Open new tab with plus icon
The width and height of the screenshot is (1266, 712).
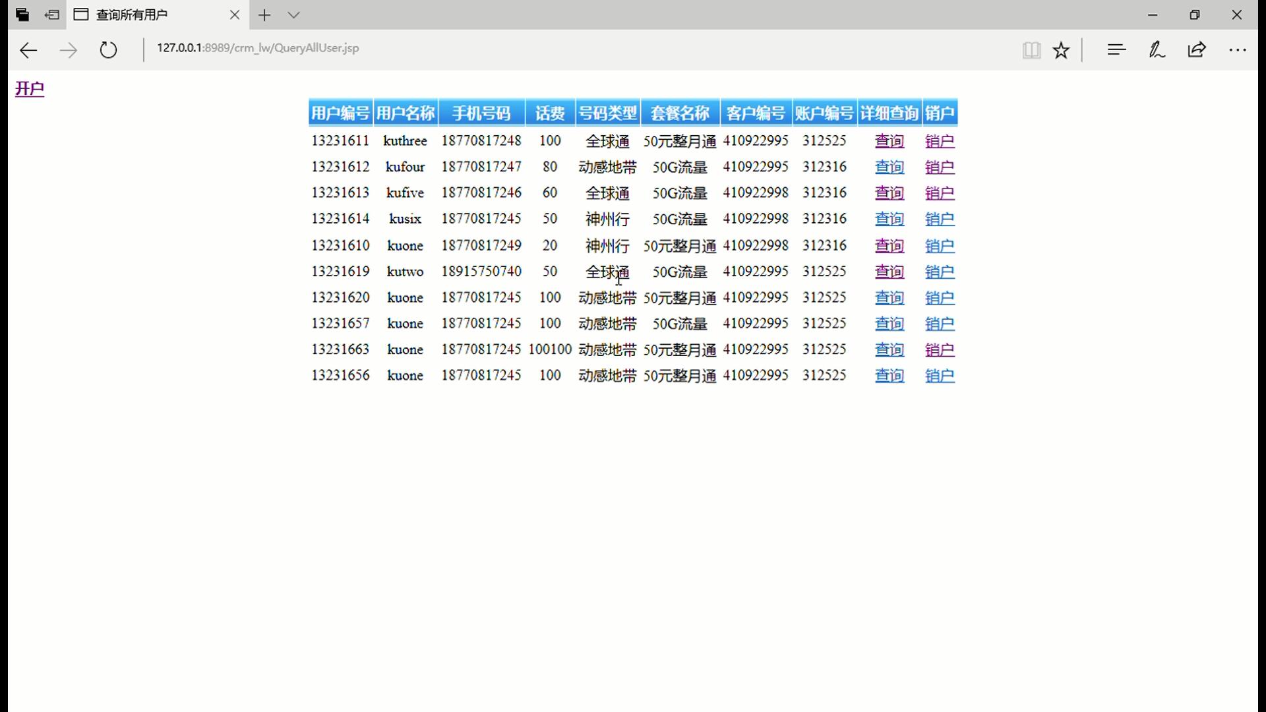[x=264, y=15]
